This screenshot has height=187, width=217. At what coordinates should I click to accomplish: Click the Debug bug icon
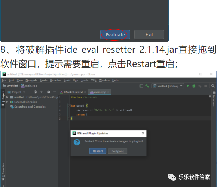tap(194, 86)
